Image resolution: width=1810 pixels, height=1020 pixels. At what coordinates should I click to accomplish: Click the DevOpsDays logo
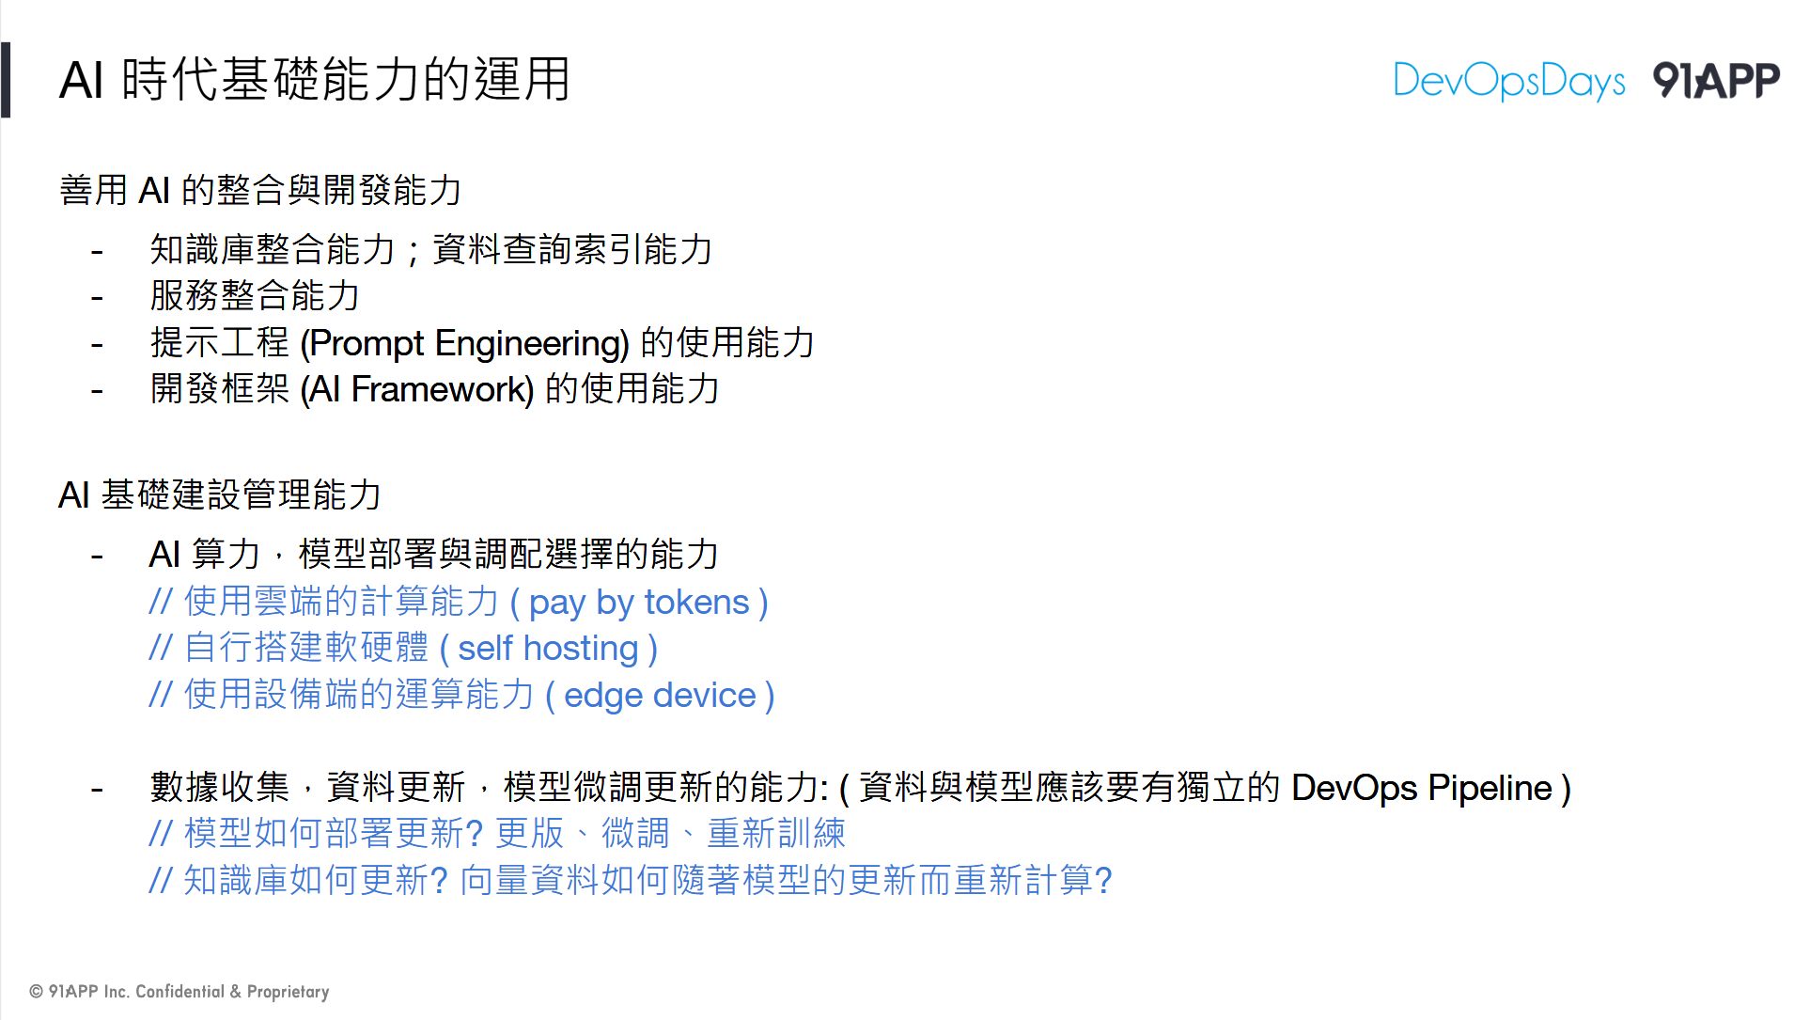point(1508,81)
